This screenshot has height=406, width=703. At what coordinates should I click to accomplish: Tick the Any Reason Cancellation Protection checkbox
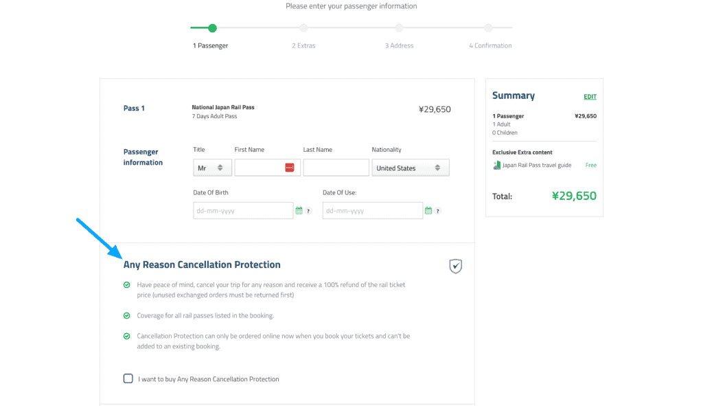point(128,379)
